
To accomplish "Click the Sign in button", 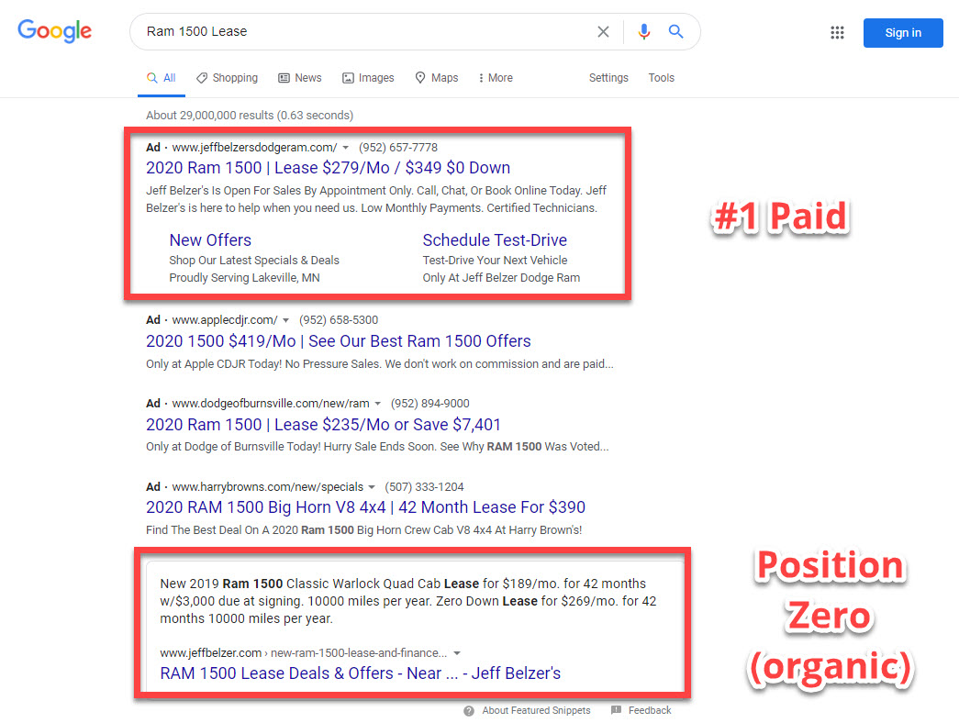I will click(902, 32).
